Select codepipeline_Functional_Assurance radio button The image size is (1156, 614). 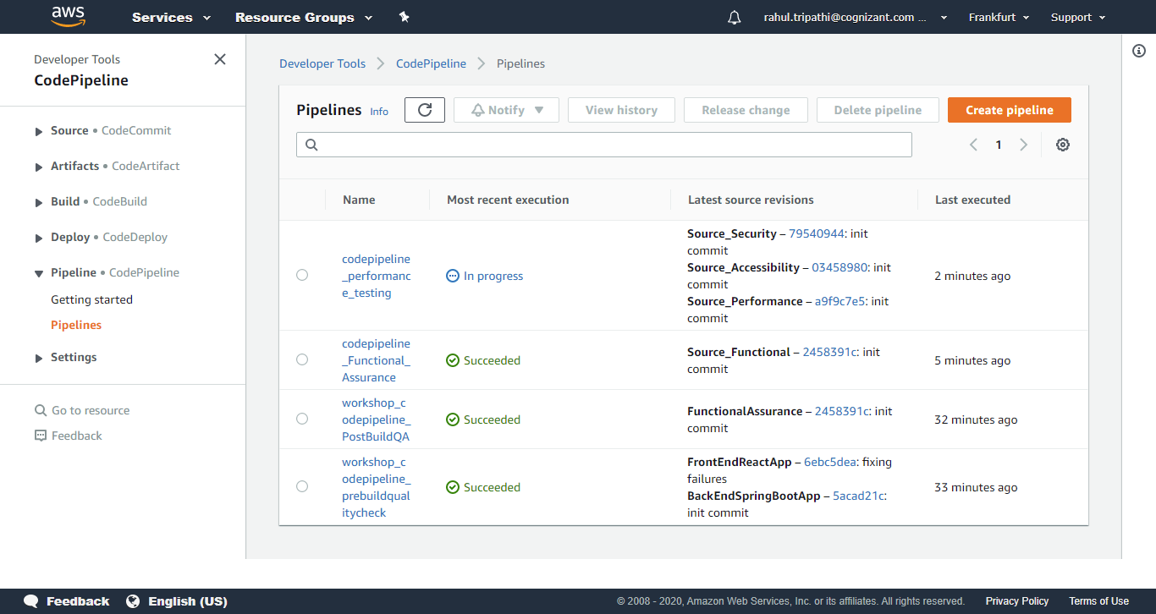click(302, 359)
